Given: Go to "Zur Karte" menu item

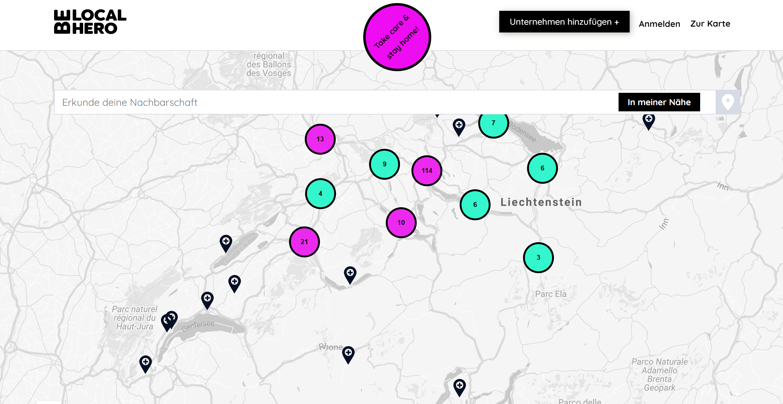Looking at the screenshot, I should [x=710, y=24].
